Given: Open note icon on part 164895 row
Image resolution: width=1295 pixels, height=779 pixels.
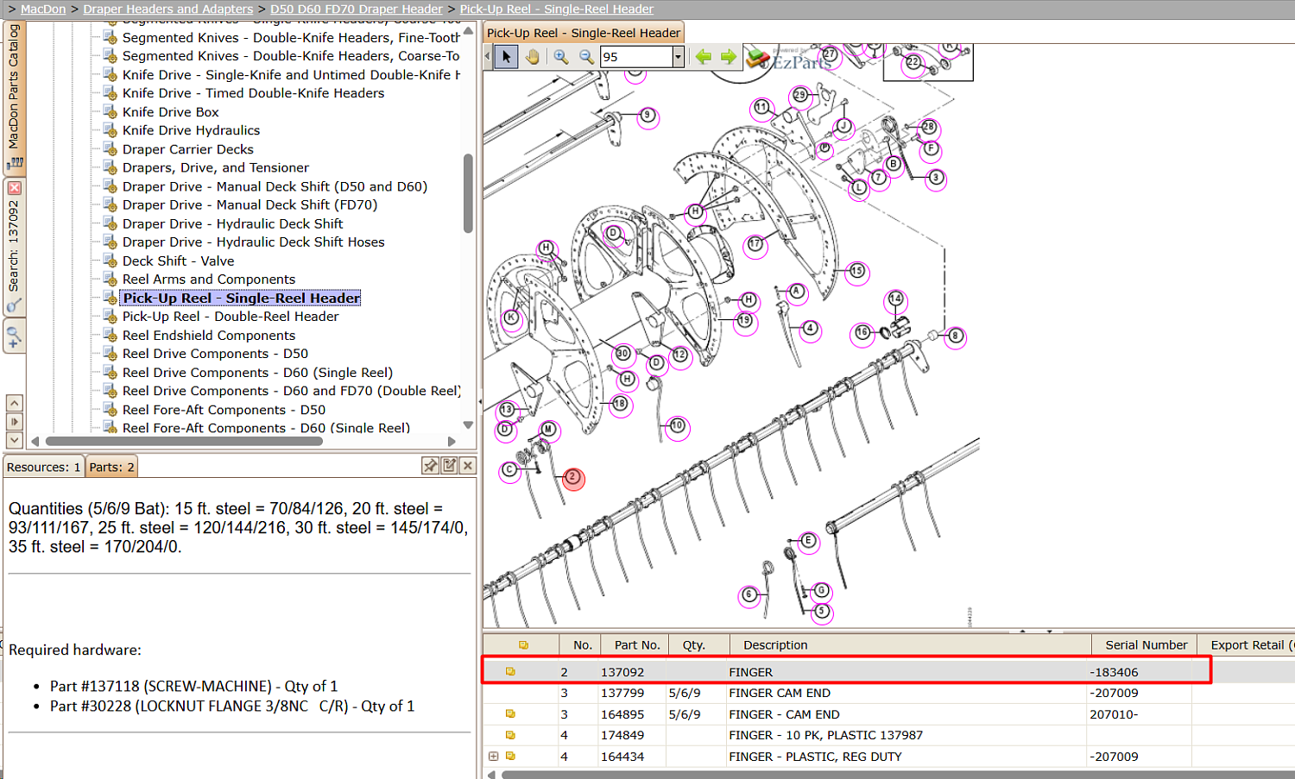Looking at the screenshot, I should (x=510, y=714).
